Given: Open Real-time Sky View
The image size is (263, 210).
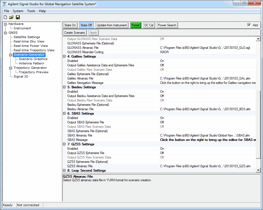Looking at the screenshot, I should (x=29, y=41).
